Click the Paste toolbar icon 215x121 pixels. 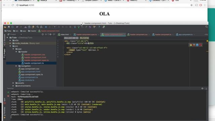click(x=33, y=27)
